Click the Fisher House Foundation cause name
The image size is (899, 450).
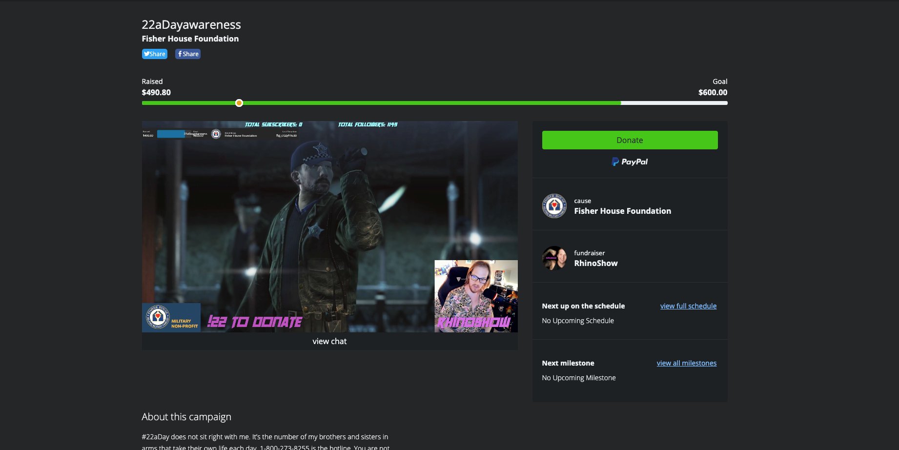(622, 211)
